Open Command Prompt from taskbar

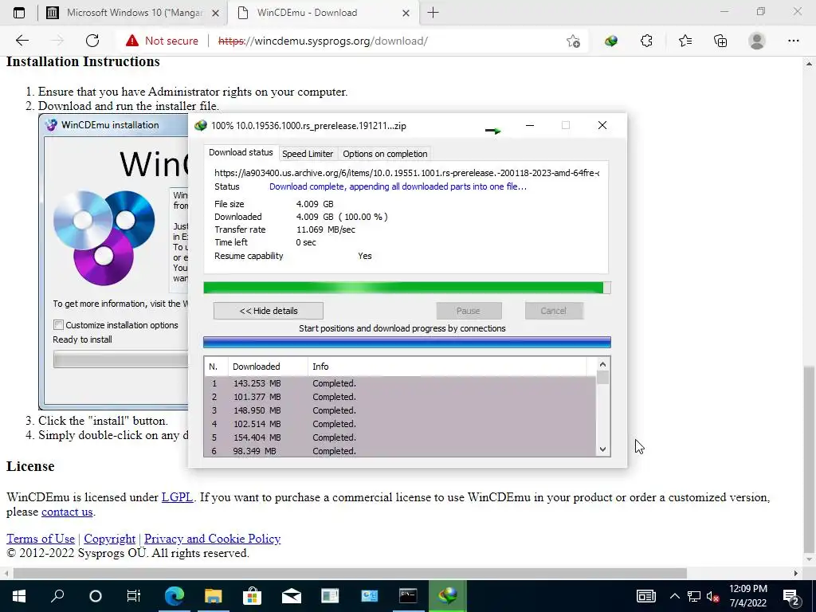pos(408,596)
